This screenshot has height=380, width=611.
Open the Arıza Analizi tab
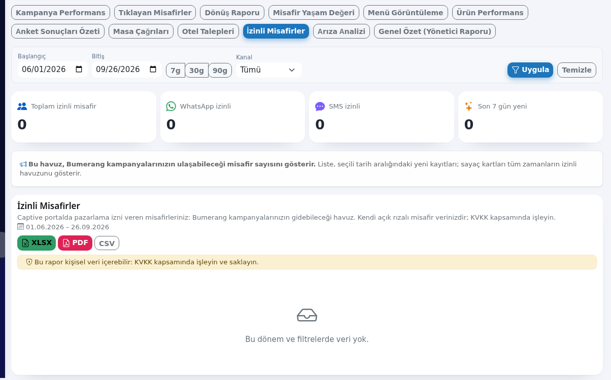click(x=342, y=31)
